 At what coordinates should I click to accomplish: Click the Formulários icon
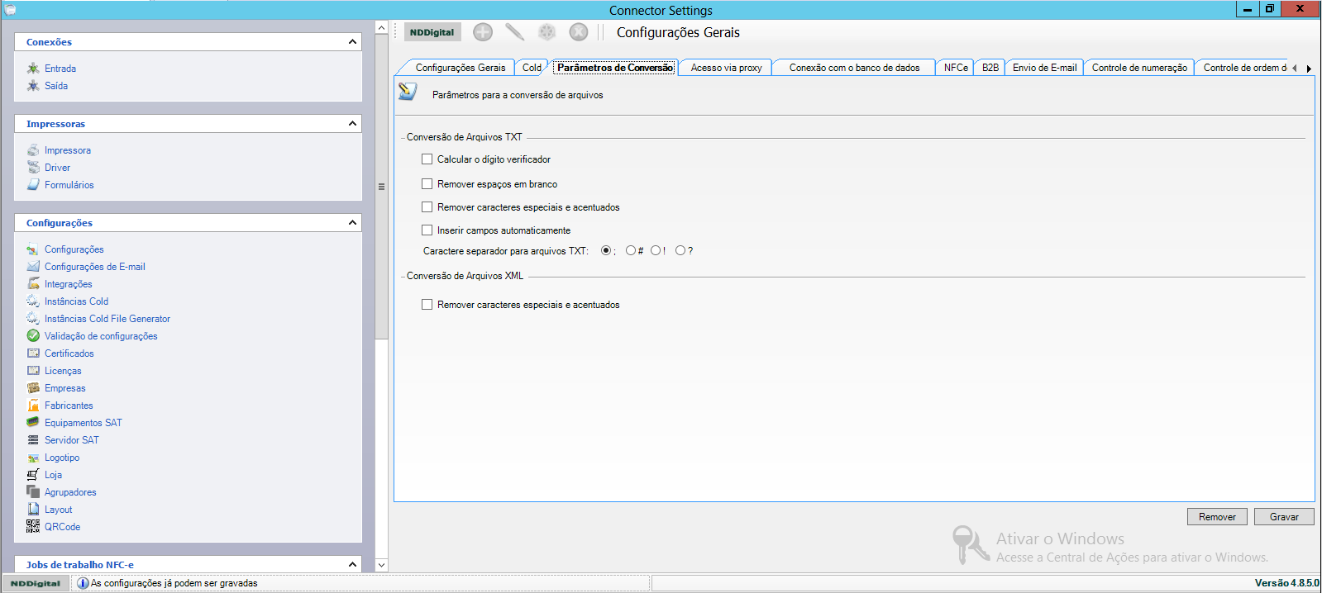click(33, 185)
